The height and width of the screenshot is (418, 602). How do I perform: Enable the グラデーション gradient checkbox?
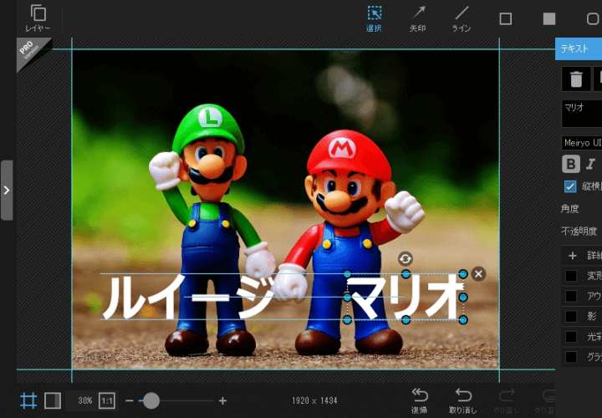click(x=571, y=357)
